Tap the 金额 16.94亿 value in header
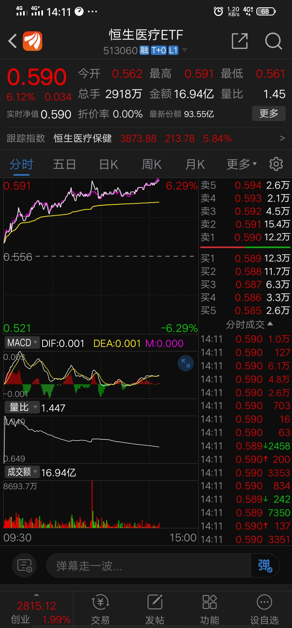This screenshot has width=292, height=628. [193, 94]
